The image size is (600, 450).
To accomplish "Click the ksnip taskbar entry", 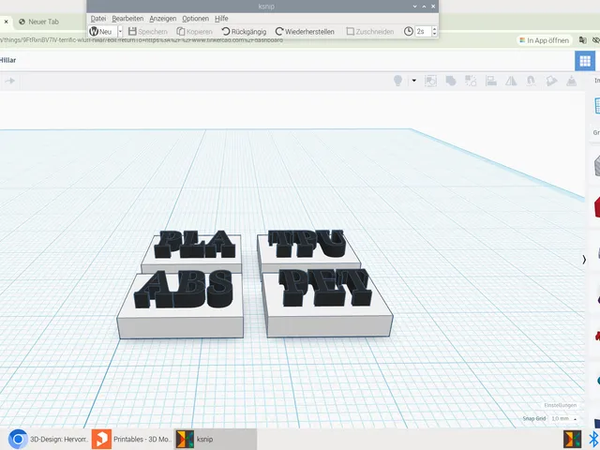I will click(216, 439).
